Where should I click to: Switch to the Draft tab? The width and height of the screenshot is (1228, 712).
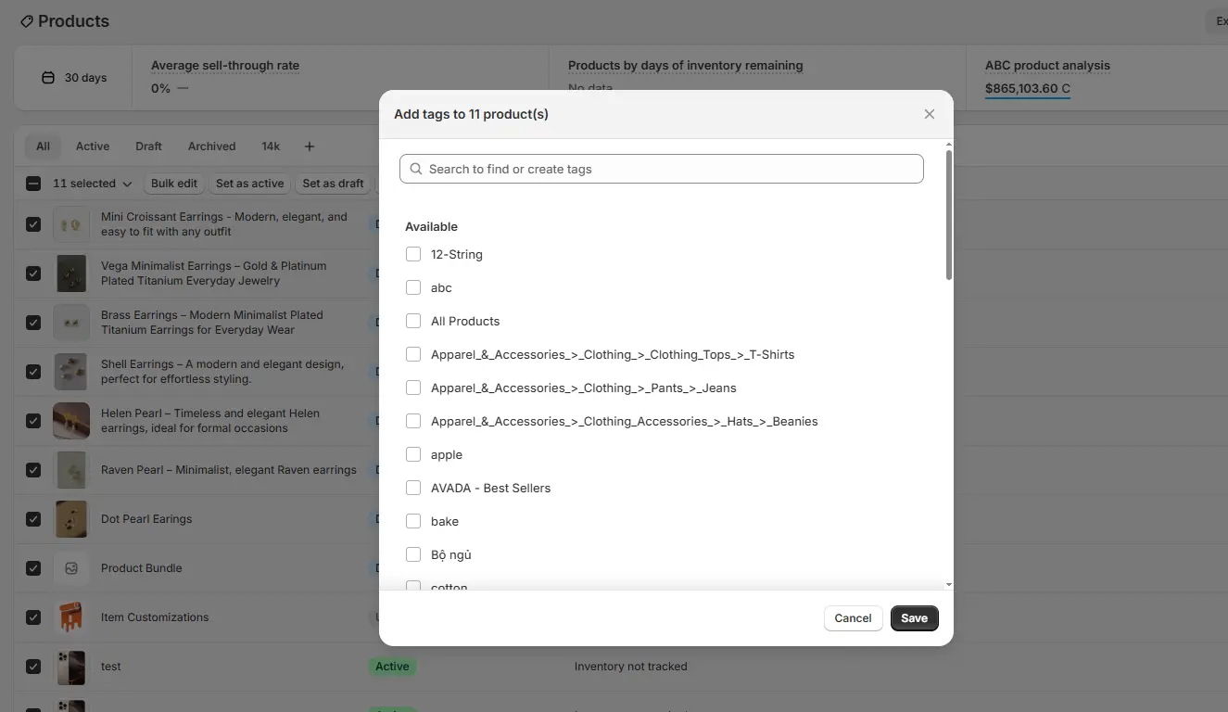pyautogui.click(x=148, y=146)
